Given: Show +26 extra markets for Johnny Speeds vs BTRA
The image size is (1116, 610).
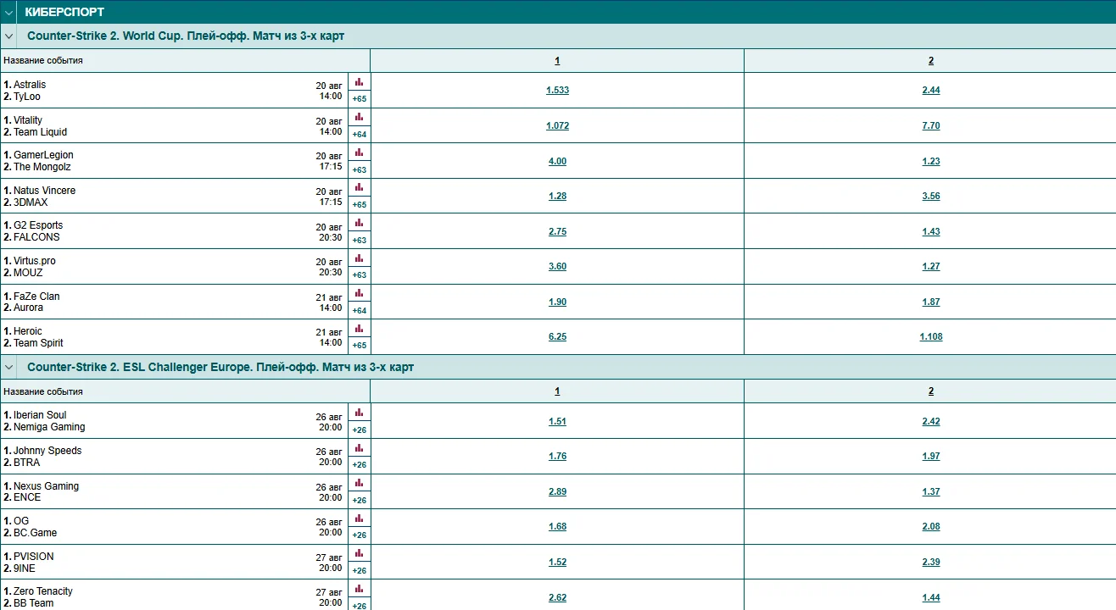Looking at the screenshot, I should coord(360,465).
